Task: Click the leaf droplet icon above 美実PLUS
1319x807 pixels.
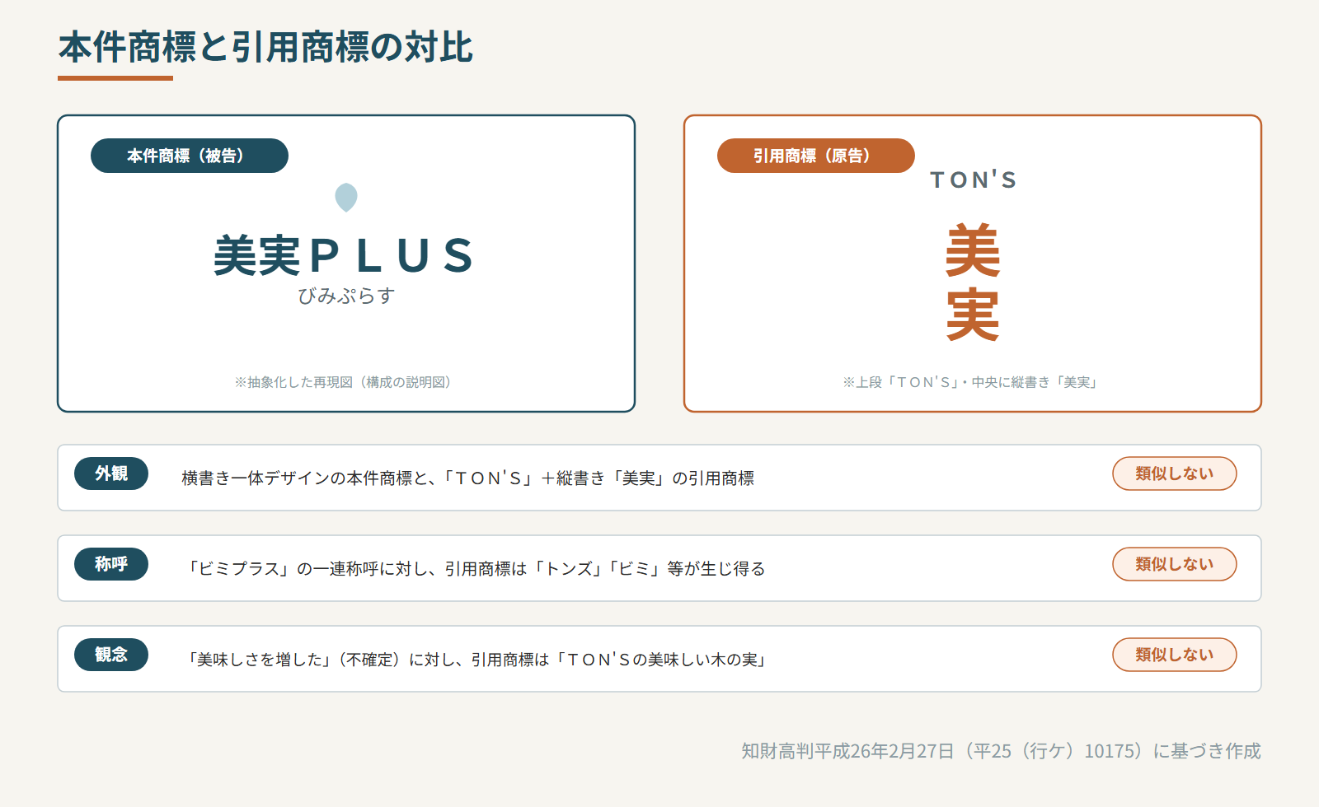Action: (346, 198)
